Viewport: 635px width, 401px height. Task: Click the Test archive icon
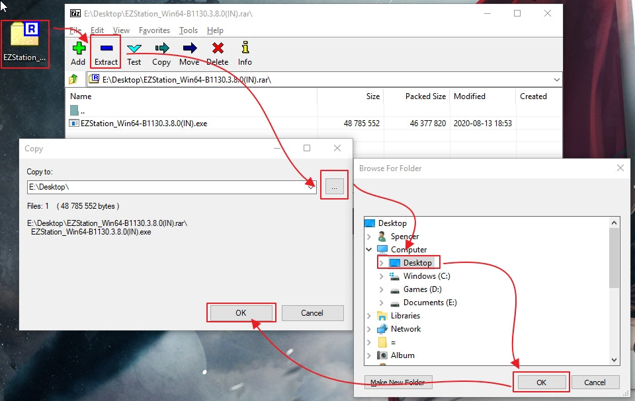(134, 52)
